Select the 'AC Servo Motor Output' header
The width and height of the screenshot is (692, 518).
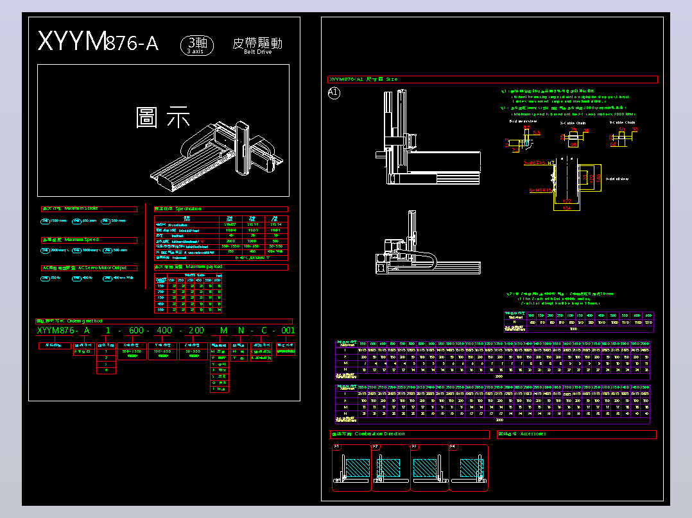(x=89, y=268)
